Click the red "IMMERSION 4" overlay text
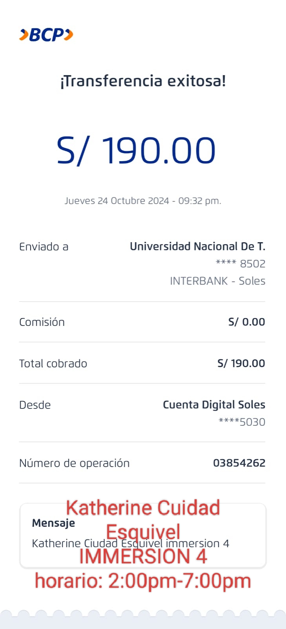Viewport: 286px width, 629px height. 143,557
